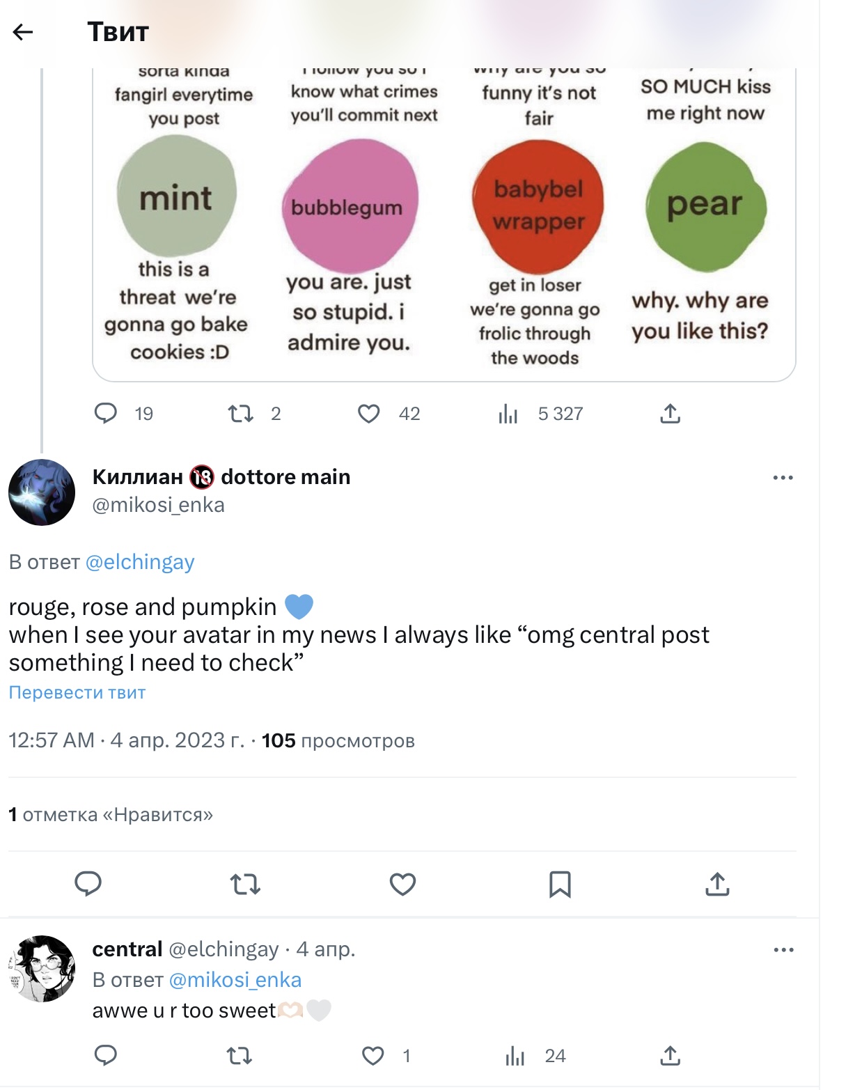Like Киллиан's main tweet
The height and width of the screenshot is (1090, 862).
402,884
